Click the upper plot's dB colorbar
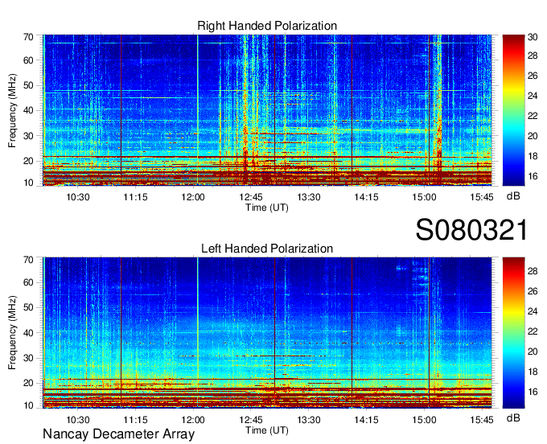547x444 pixels. 513,110
